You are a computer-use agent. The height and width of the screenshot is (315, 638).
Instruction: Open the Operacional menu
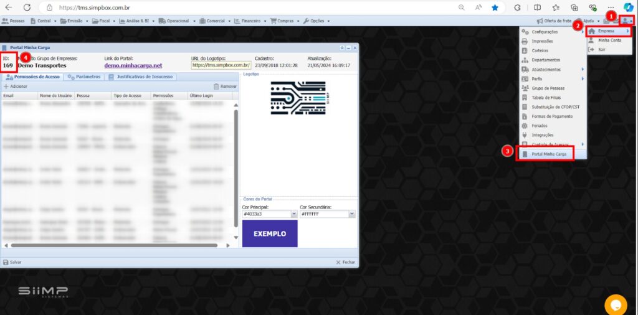(177, 21)
